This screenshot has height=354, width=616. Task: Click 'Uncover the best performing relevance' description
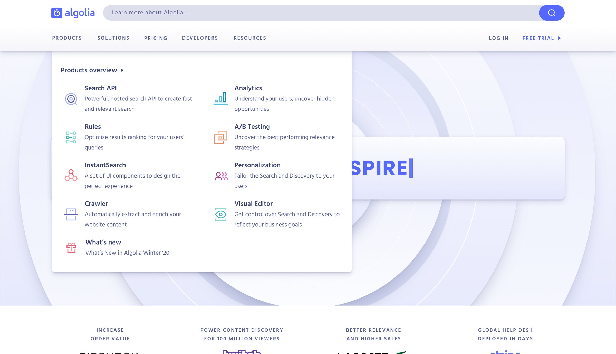pos(284,142)
